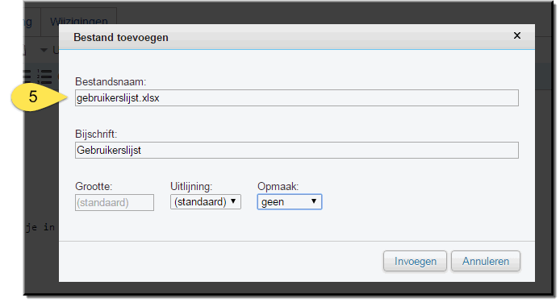Click the Uitlijning label text
The image size is (560, 302).
click(191, 187)
